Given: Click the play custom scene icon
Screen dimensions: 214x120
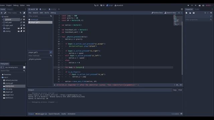Looking at the screenshot, I should pos(203,5).
